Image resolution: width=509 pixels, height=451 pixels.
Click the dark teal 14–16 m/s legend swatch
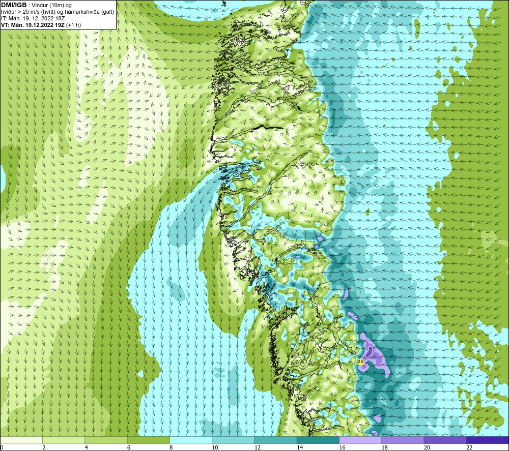tap(318, 440)
